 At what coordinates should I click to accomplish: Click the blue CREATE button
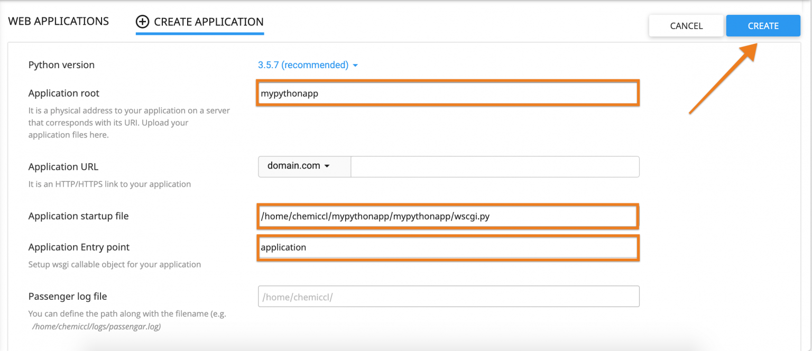[763, 25]
